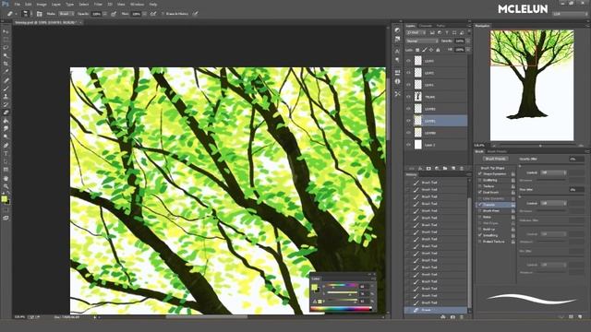Select the Clone Stamp tool
This screenshot has height=332, width=591.
(6, 96)
